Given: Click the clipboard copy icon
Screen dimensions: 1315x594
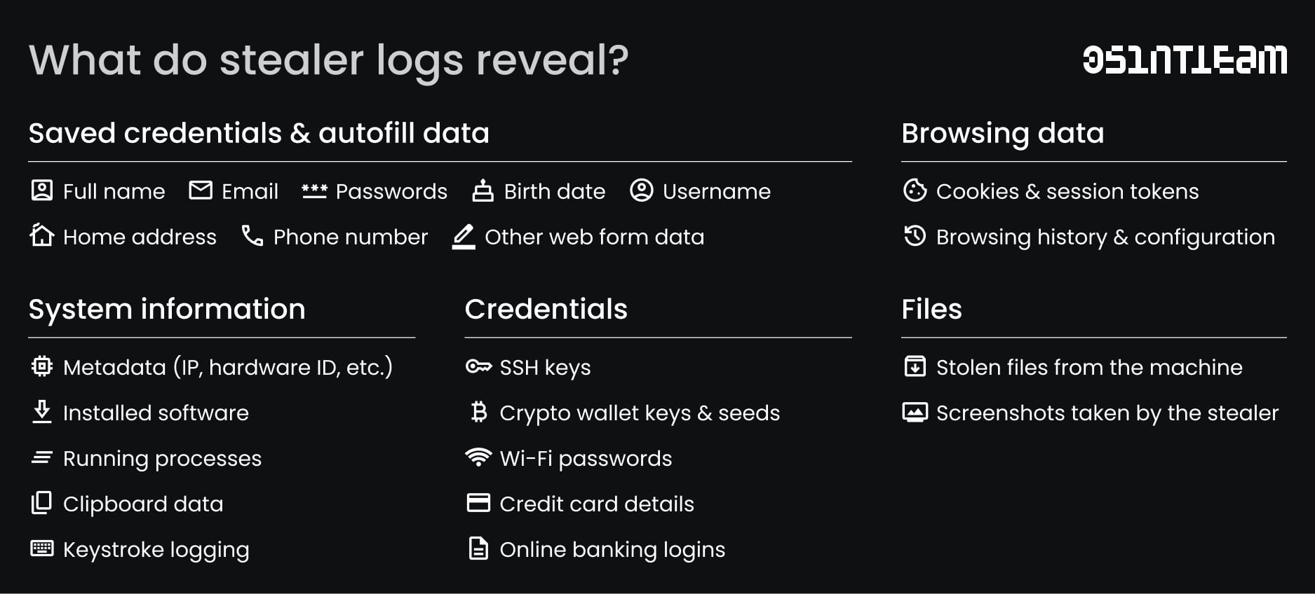Looking at the screenshot, I should pos(42,503).
